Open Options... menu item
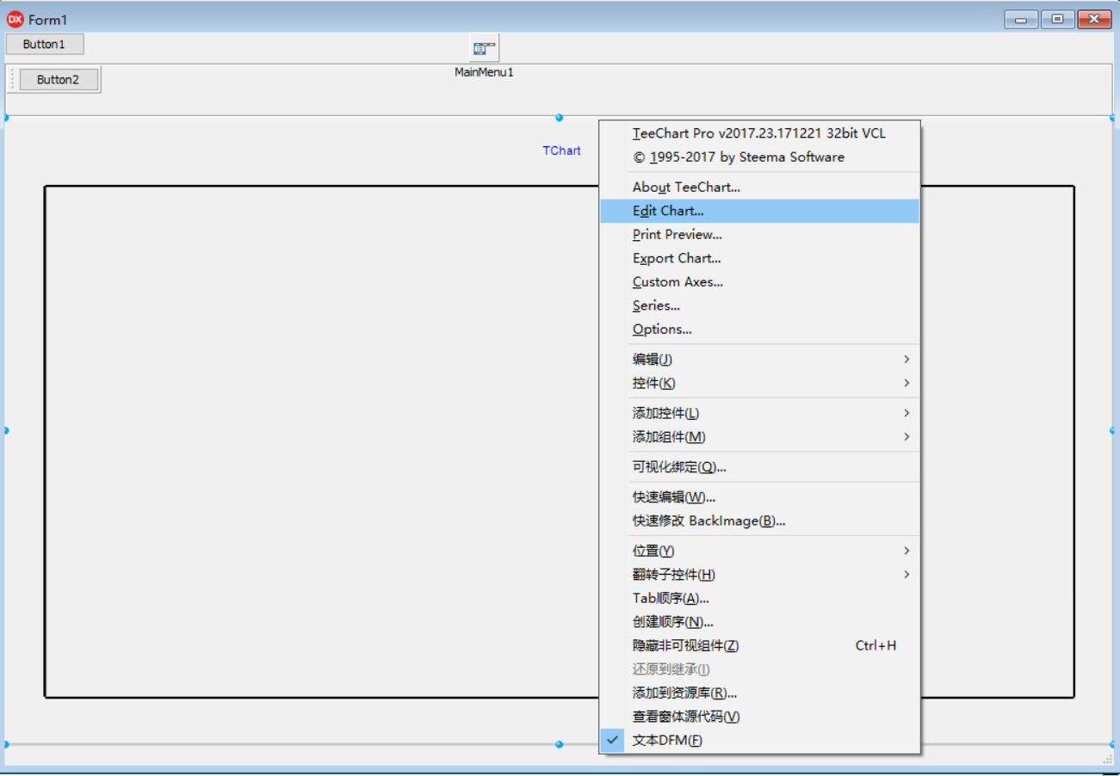The height and width of the screenshot is (776, 1120). pos(759,329)
